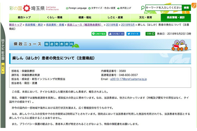
Task: Select the extension number 3589
Action: [123, 71]
